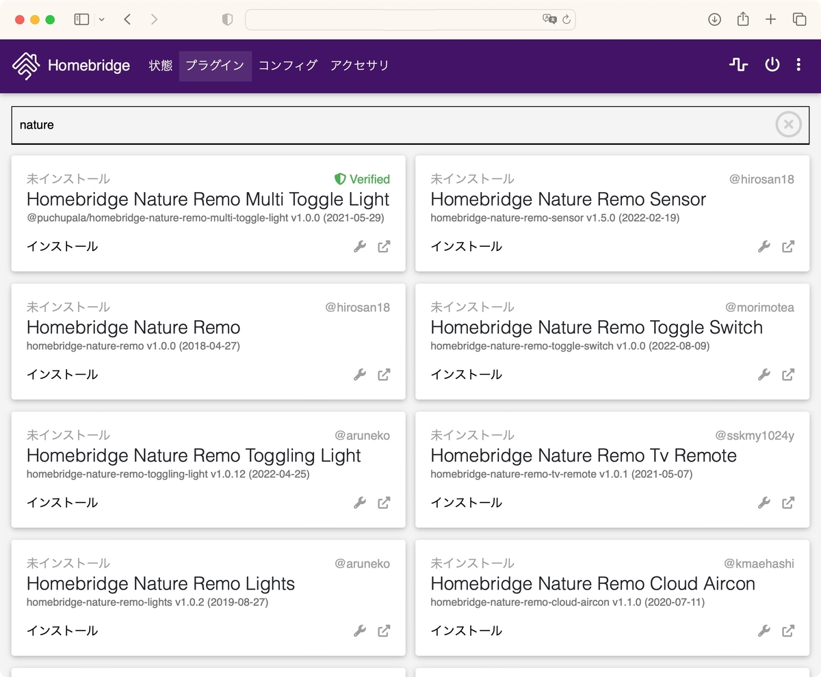Open the terminal/log waveform icon
Image resolution: width=821 pixels, height=677 pixels.
click(738, 65)
